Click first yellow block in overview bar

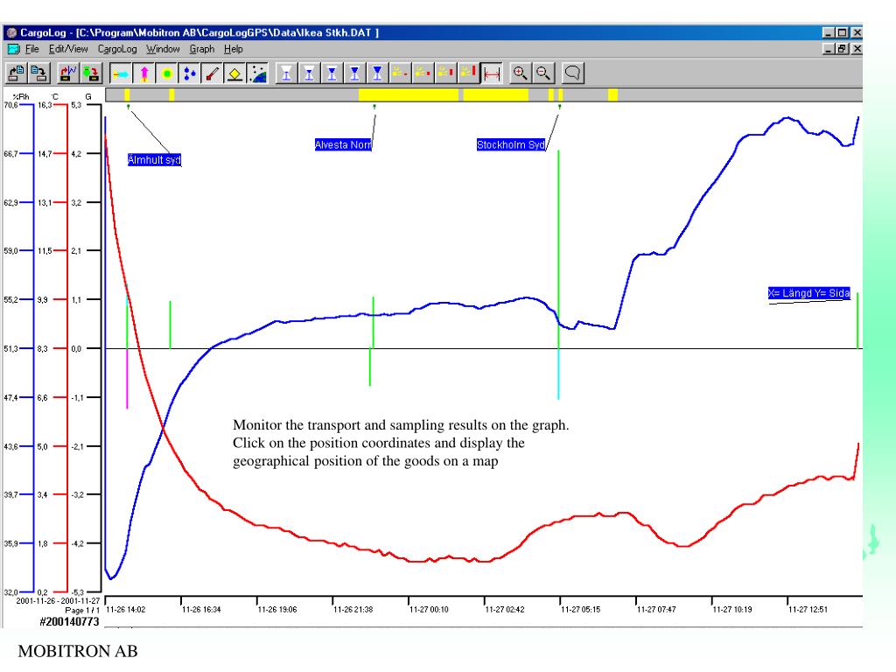tap(127, 94)
